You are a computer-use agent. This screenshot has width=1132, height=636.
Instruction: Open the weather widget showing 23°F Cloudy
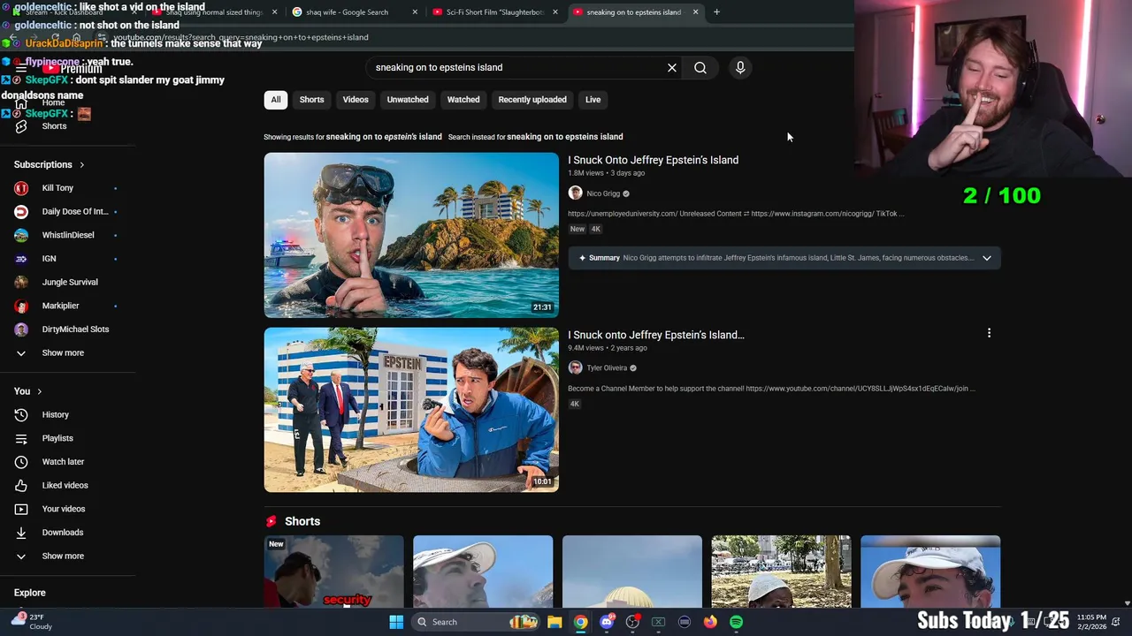32,622
